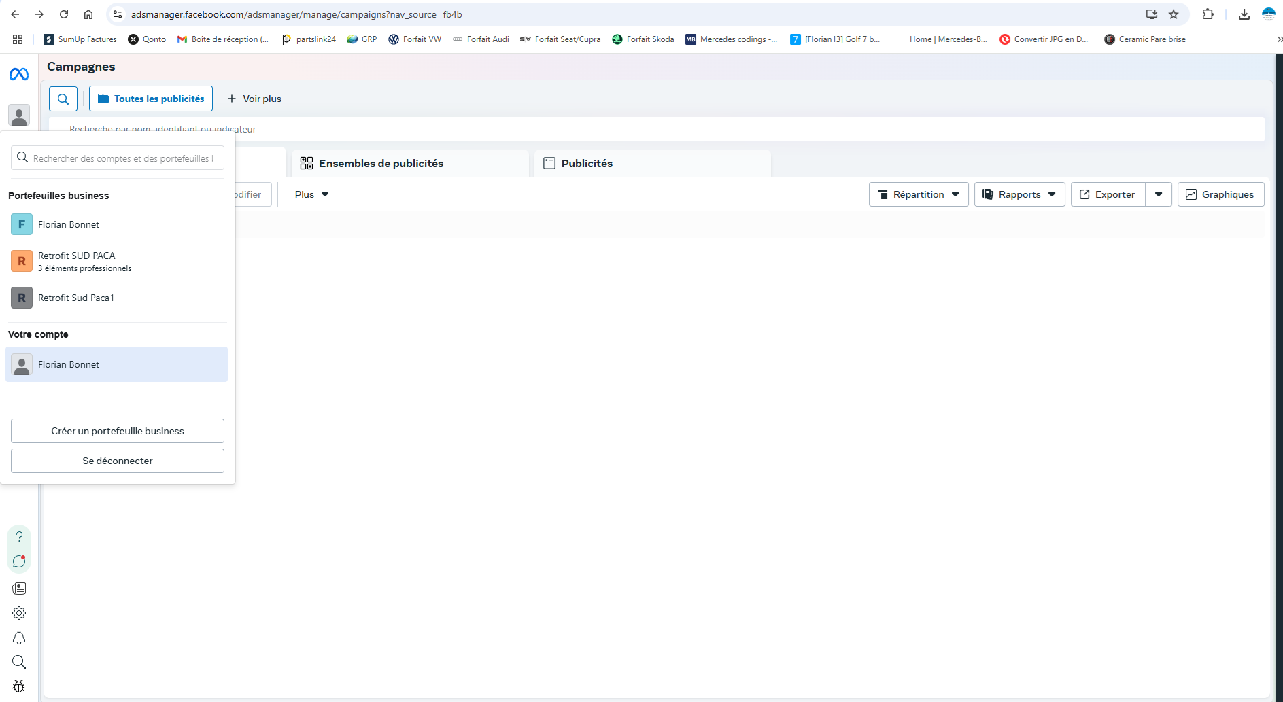
Task: Click the Recherche par nom filter field
Action: [656, 129]
